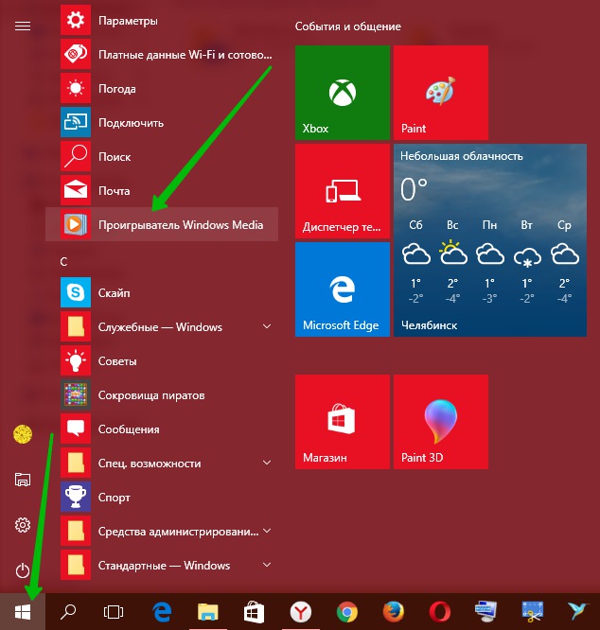Open the Подключить app icon
Screen dimensions: 600x630
(76, 122)
